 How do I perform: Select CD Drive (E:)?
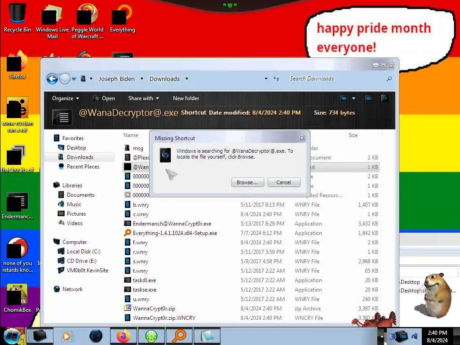point(81,261)
